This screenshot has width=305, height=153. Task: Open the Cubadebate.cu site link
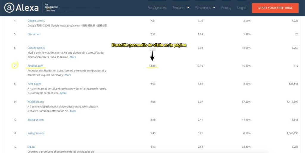[x=36, y=48]
